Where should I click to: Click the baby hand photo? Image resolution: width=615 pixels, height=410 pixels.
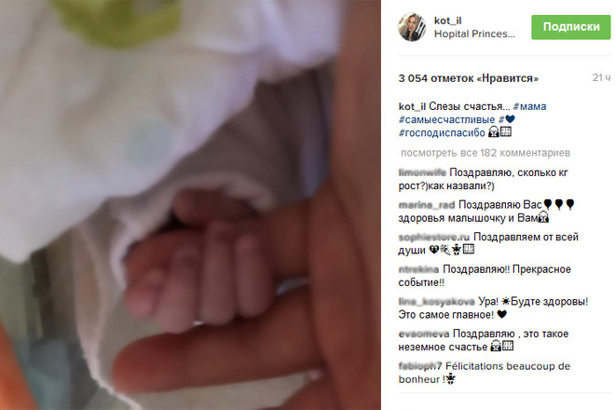(190, 205)
